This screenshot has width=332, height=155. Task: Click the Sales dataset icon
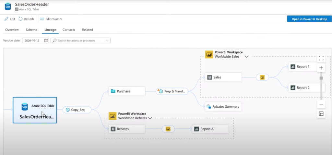coord(210,77)
